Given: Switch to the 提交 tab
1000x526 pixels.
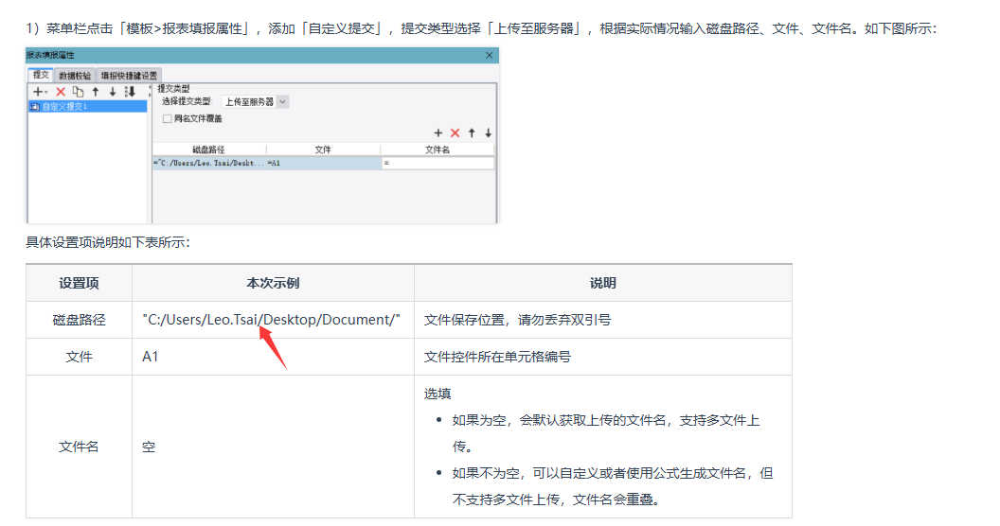Looking at the screenshot, I should (x=41, y=75).
